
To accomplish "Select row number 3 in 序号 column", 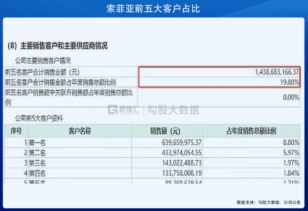I will coord(25,163).
